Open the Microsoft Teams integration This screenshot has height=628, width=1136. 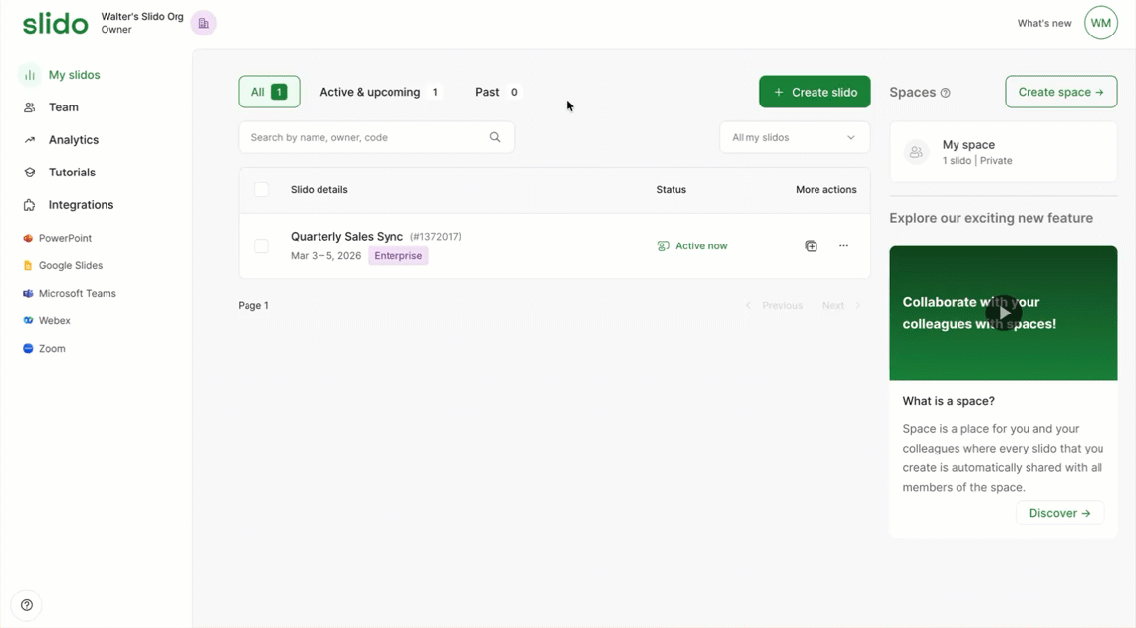[77, 293]
